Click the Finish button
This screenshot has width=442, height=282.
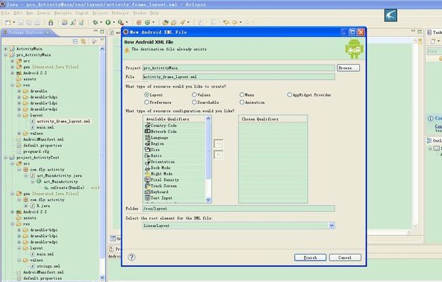(x=310, y=258)
